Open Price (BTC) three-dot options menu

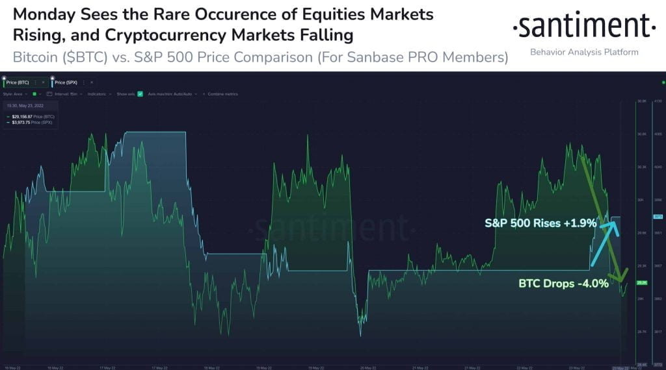[34, 82]
